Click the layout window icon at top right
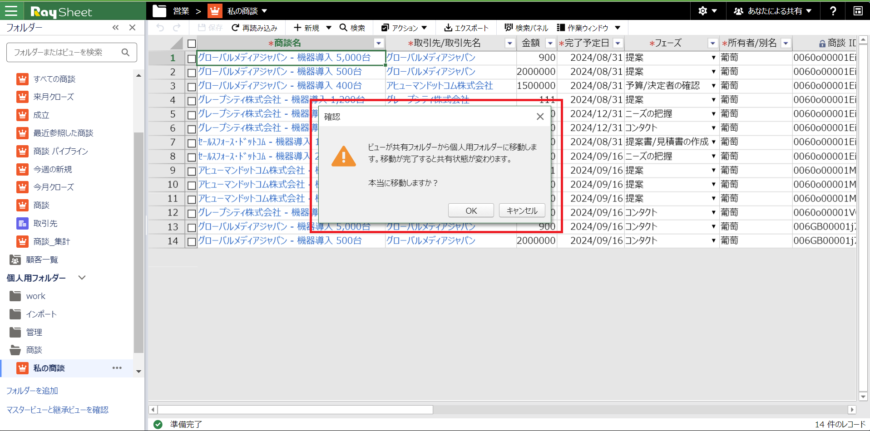Image resolution: width=870 pixels, height=431 pixels. [x=858, y=11]
